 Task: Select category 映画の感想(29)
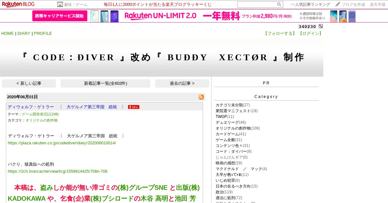click(229, 163)
